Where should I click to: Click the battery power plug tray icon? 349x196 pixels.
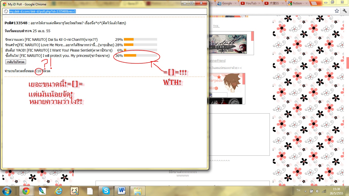312,191
